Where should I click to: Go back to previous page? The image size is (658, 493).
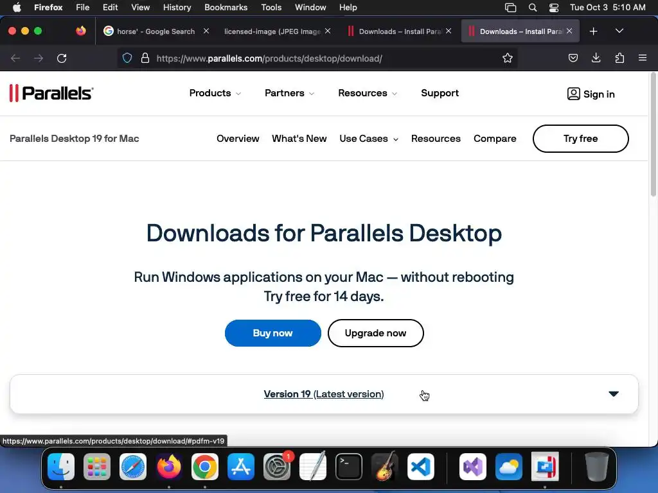(x=15, y=58)
